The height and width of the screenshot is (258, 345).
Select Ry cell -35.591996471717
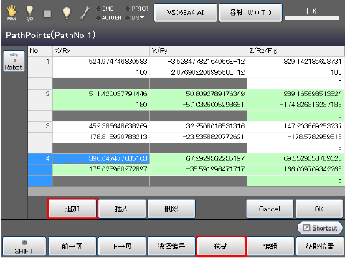(199, 169)
